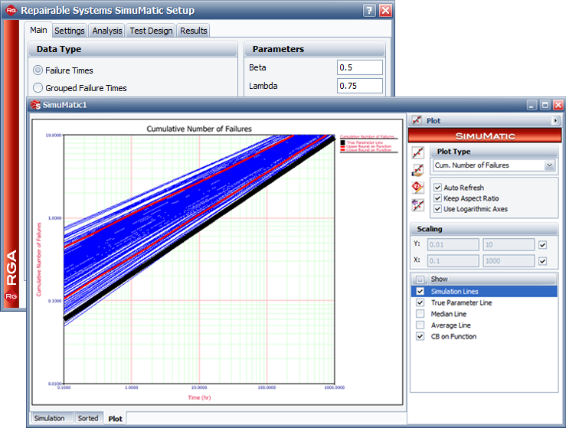Click the Plot Type section header
This screenshot has width=566, height=428.
[x=494, y=152]
